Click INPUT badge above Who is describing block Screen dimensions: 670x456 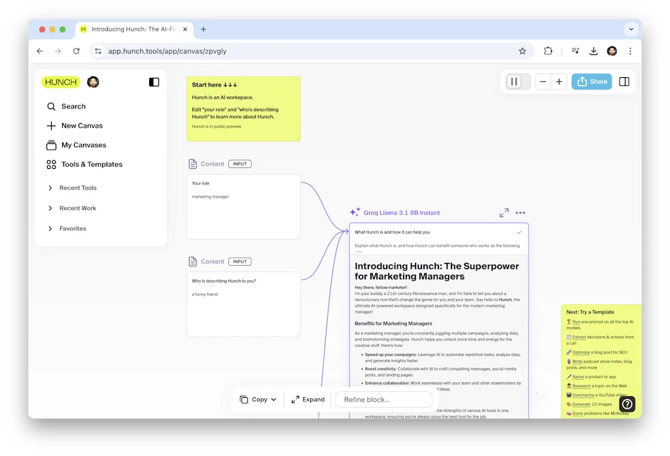(239, 262)
